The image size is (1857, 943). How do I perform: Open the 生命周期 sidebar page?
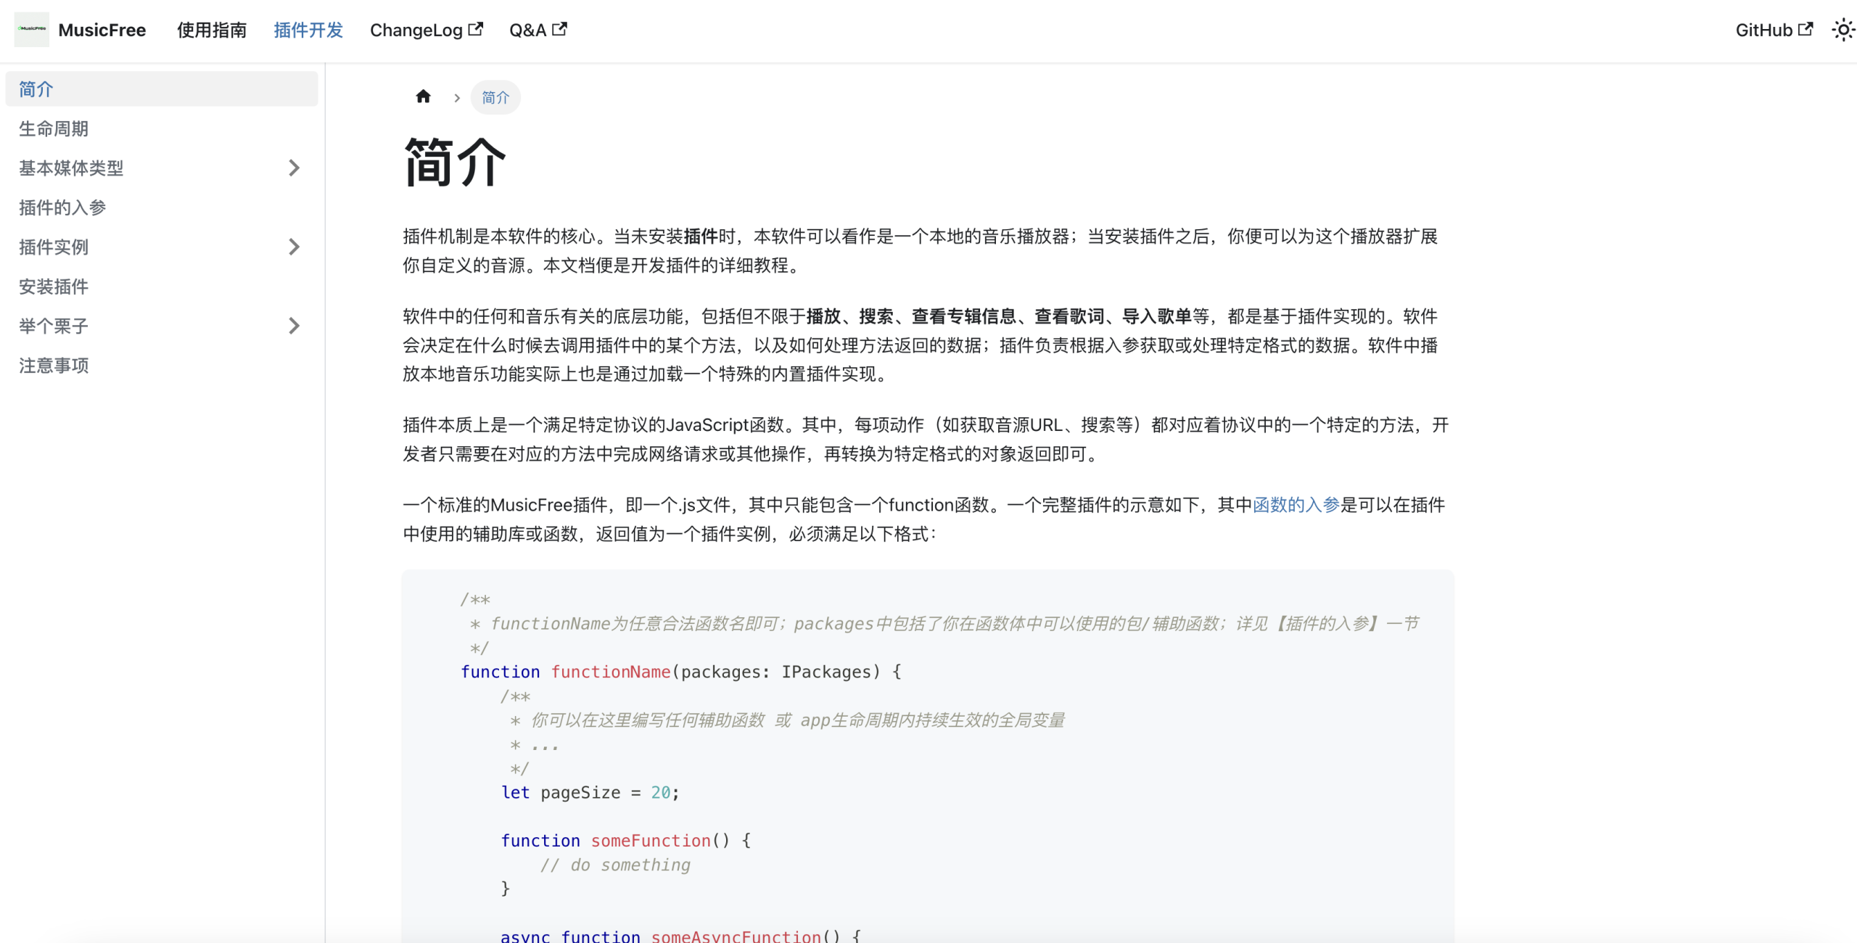point(54,129)
